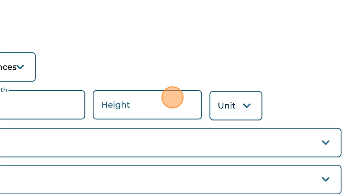Click the Height input field

tap(147, 105)
